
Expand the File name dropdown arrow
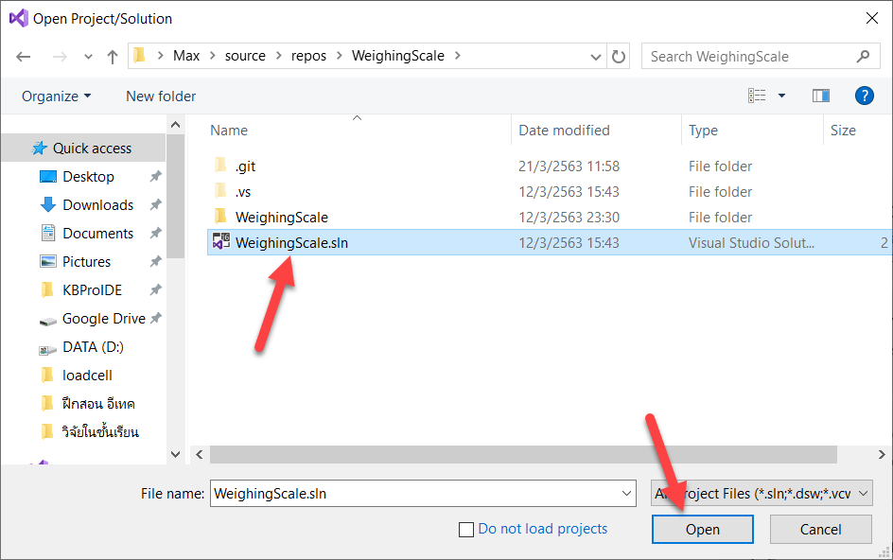[x=627, y=494]
